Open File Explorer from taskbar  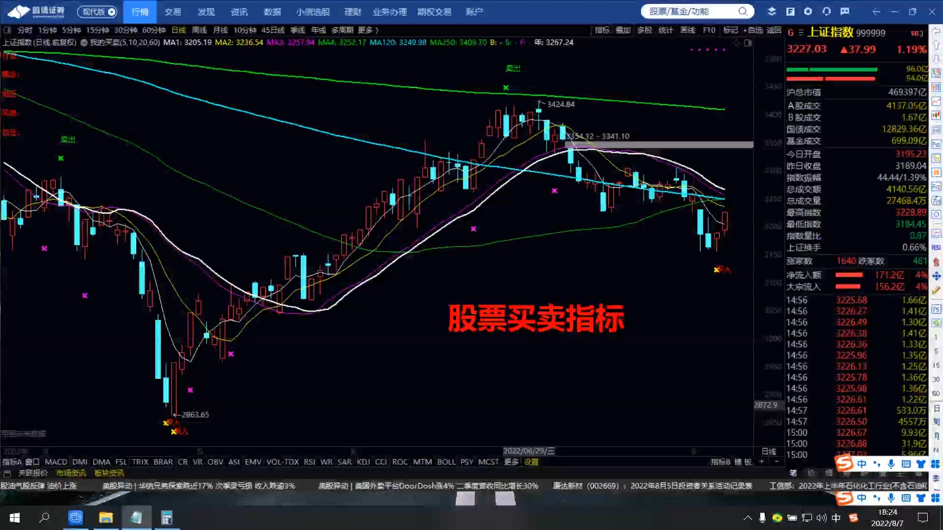[x=106, y=518]
